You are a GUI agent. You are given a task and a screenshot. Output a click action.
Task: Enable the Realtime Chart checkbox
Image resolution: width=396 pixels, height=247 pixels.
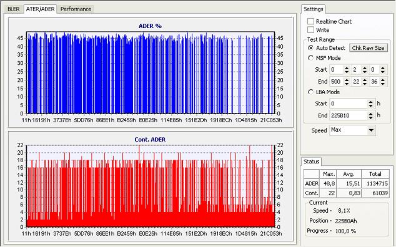[x=310, y=21]
